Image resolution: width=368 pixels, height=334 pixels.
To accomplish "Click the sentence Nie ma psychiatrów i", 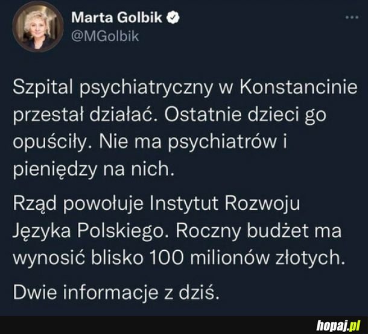I will pyautogui.click(x=193, y=143).
